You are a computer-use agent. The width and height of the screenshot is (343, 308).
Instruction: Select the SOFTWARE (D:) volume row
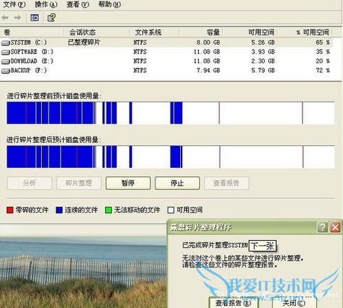(167, 52)
